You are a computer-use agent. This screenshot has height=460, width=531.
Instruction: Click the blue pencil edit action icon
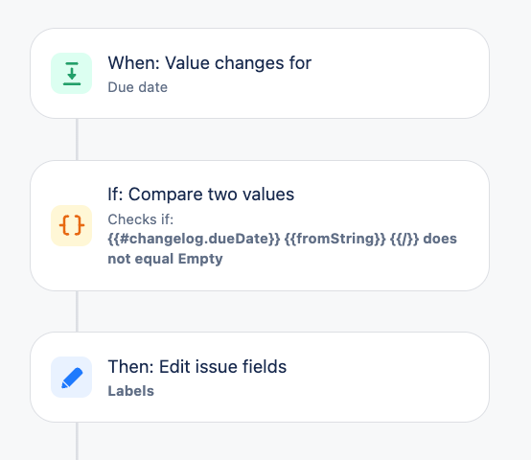click(72, 377)
